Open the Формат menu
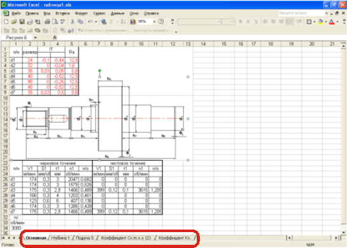This screenshot has width=347, height=248. click(x=81, y=13)
